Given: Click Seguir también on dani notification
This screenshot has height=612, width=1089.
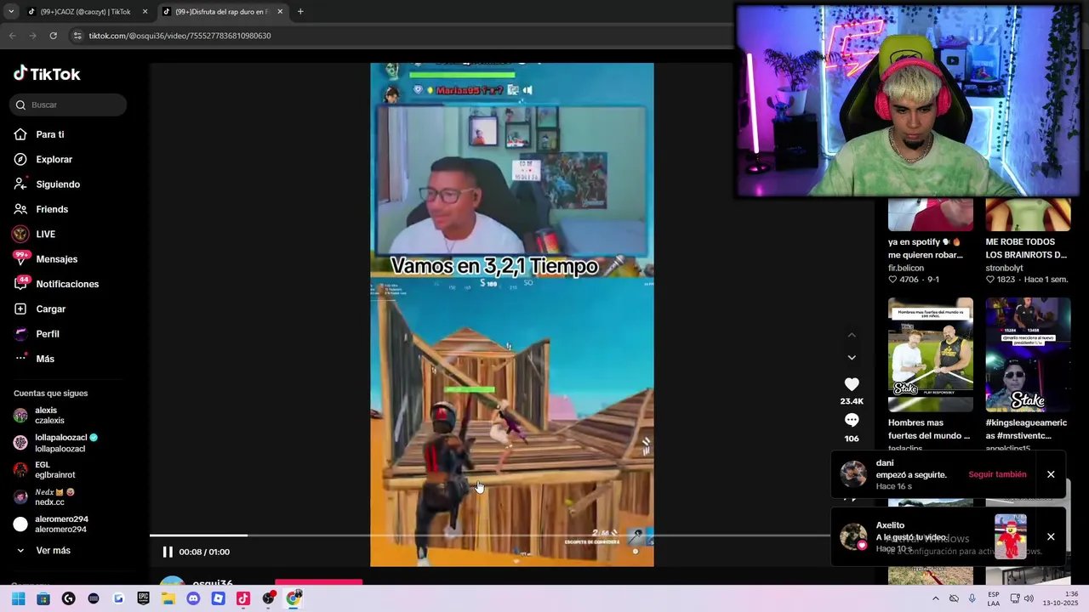Looking at the screenshot, I should 997,474.
